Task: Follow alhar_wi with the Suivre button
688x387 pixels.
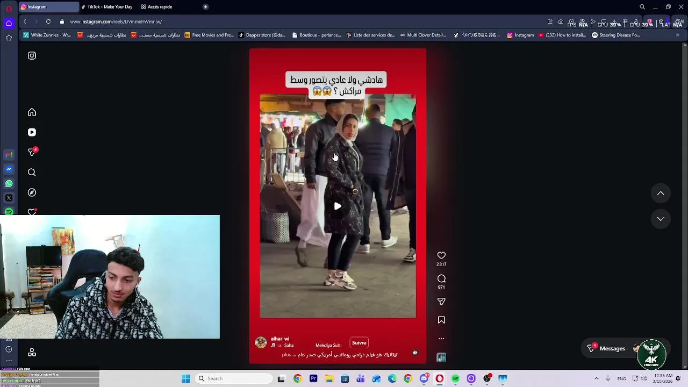Action: click(359, 343)
